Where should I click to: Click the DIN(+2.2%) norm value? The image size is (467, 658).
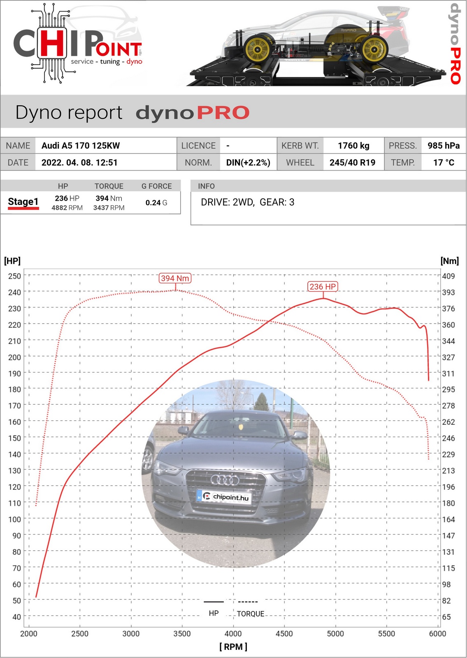pyautogui.click(x=248, y=162)
